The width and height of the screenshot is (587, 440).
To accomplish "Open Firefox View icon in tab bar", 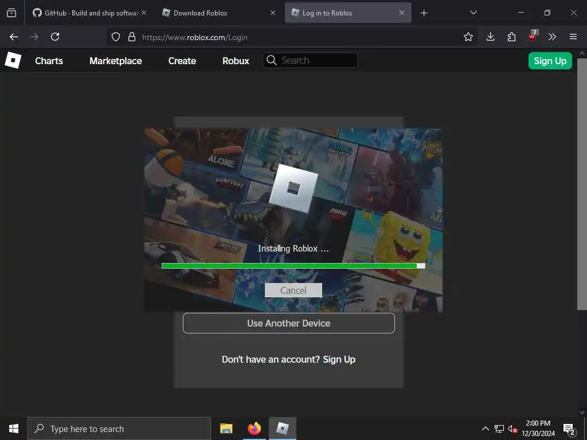I will (x=11, y=13).
